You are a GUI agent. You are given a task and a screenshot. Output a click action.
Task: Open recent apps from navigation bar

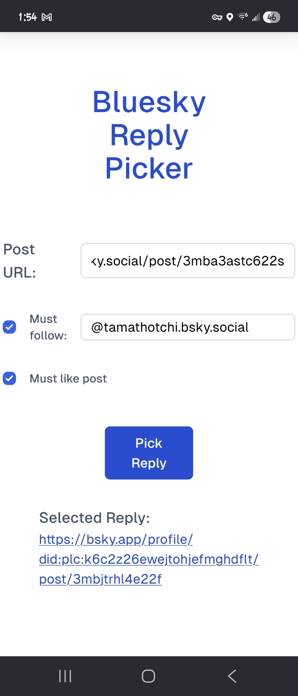click(65, 676)
